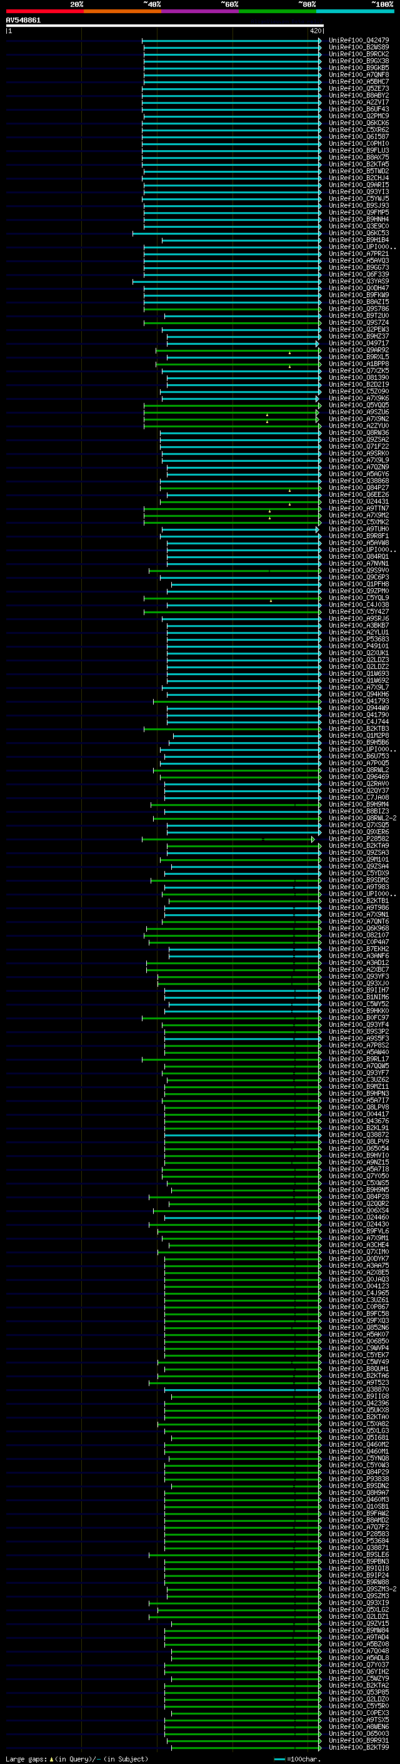The image size is (400, 1764).
Task: Click label UniRef100_Q6KCK6
Action: (358, 123)
